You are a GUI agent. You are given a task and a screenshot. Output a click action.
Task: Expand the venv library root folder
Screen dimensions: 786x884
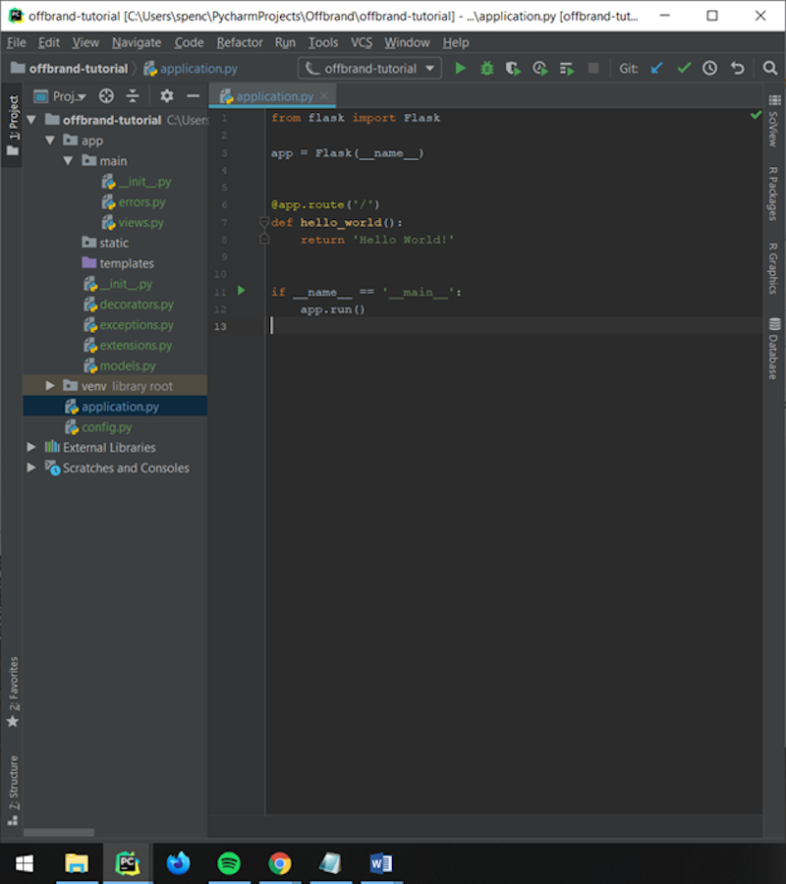(x=49, y=385)
